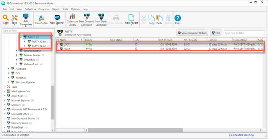Viewport: 268px width, 139px height.
Task: Click Add Computers monitor icon
Action: click(x=26, y=16)
